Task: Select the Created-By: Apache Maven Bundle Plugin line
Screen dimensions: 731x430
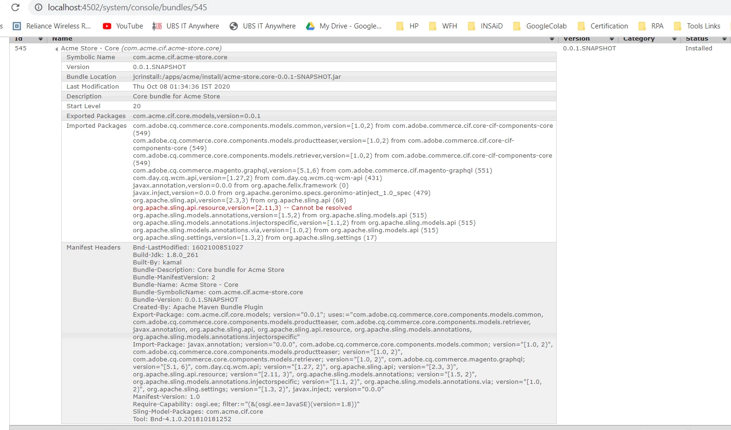Action: pyautogui.click(x=198, y=307)
